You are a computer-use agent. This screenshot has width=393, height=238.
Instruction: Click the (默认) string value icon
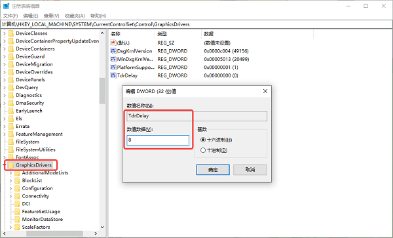[113, 43]
